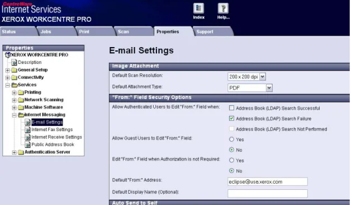Select No for Edit From when Authorization not Required

[x=232, y=171]
